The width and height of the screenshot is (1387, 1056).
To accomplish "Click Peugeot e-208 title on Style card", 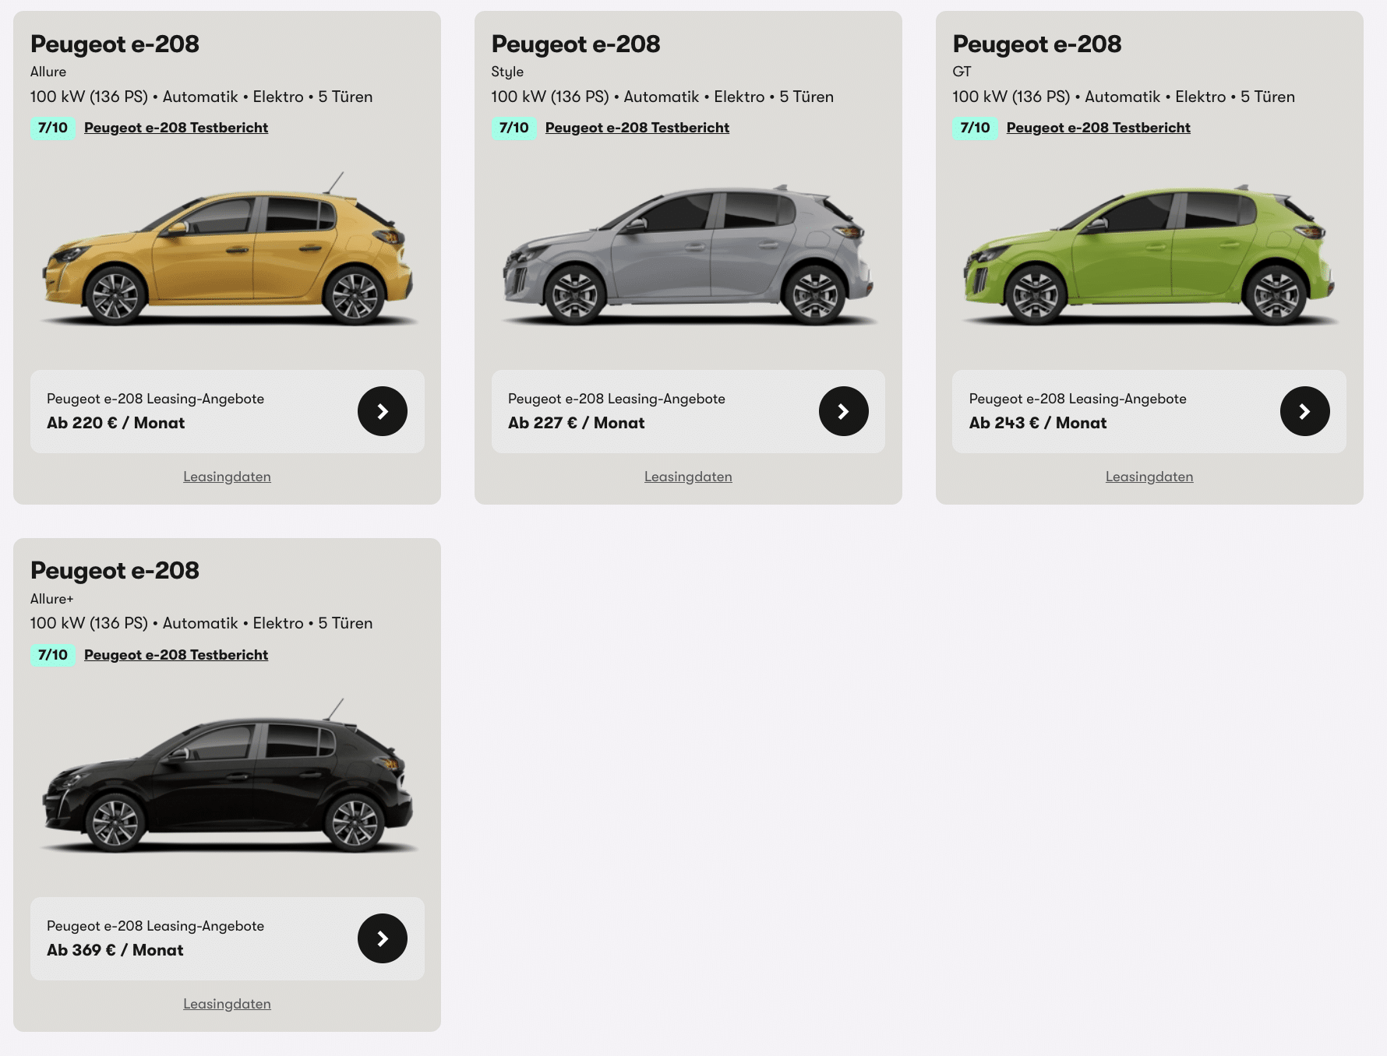I will tap(576, 44).
